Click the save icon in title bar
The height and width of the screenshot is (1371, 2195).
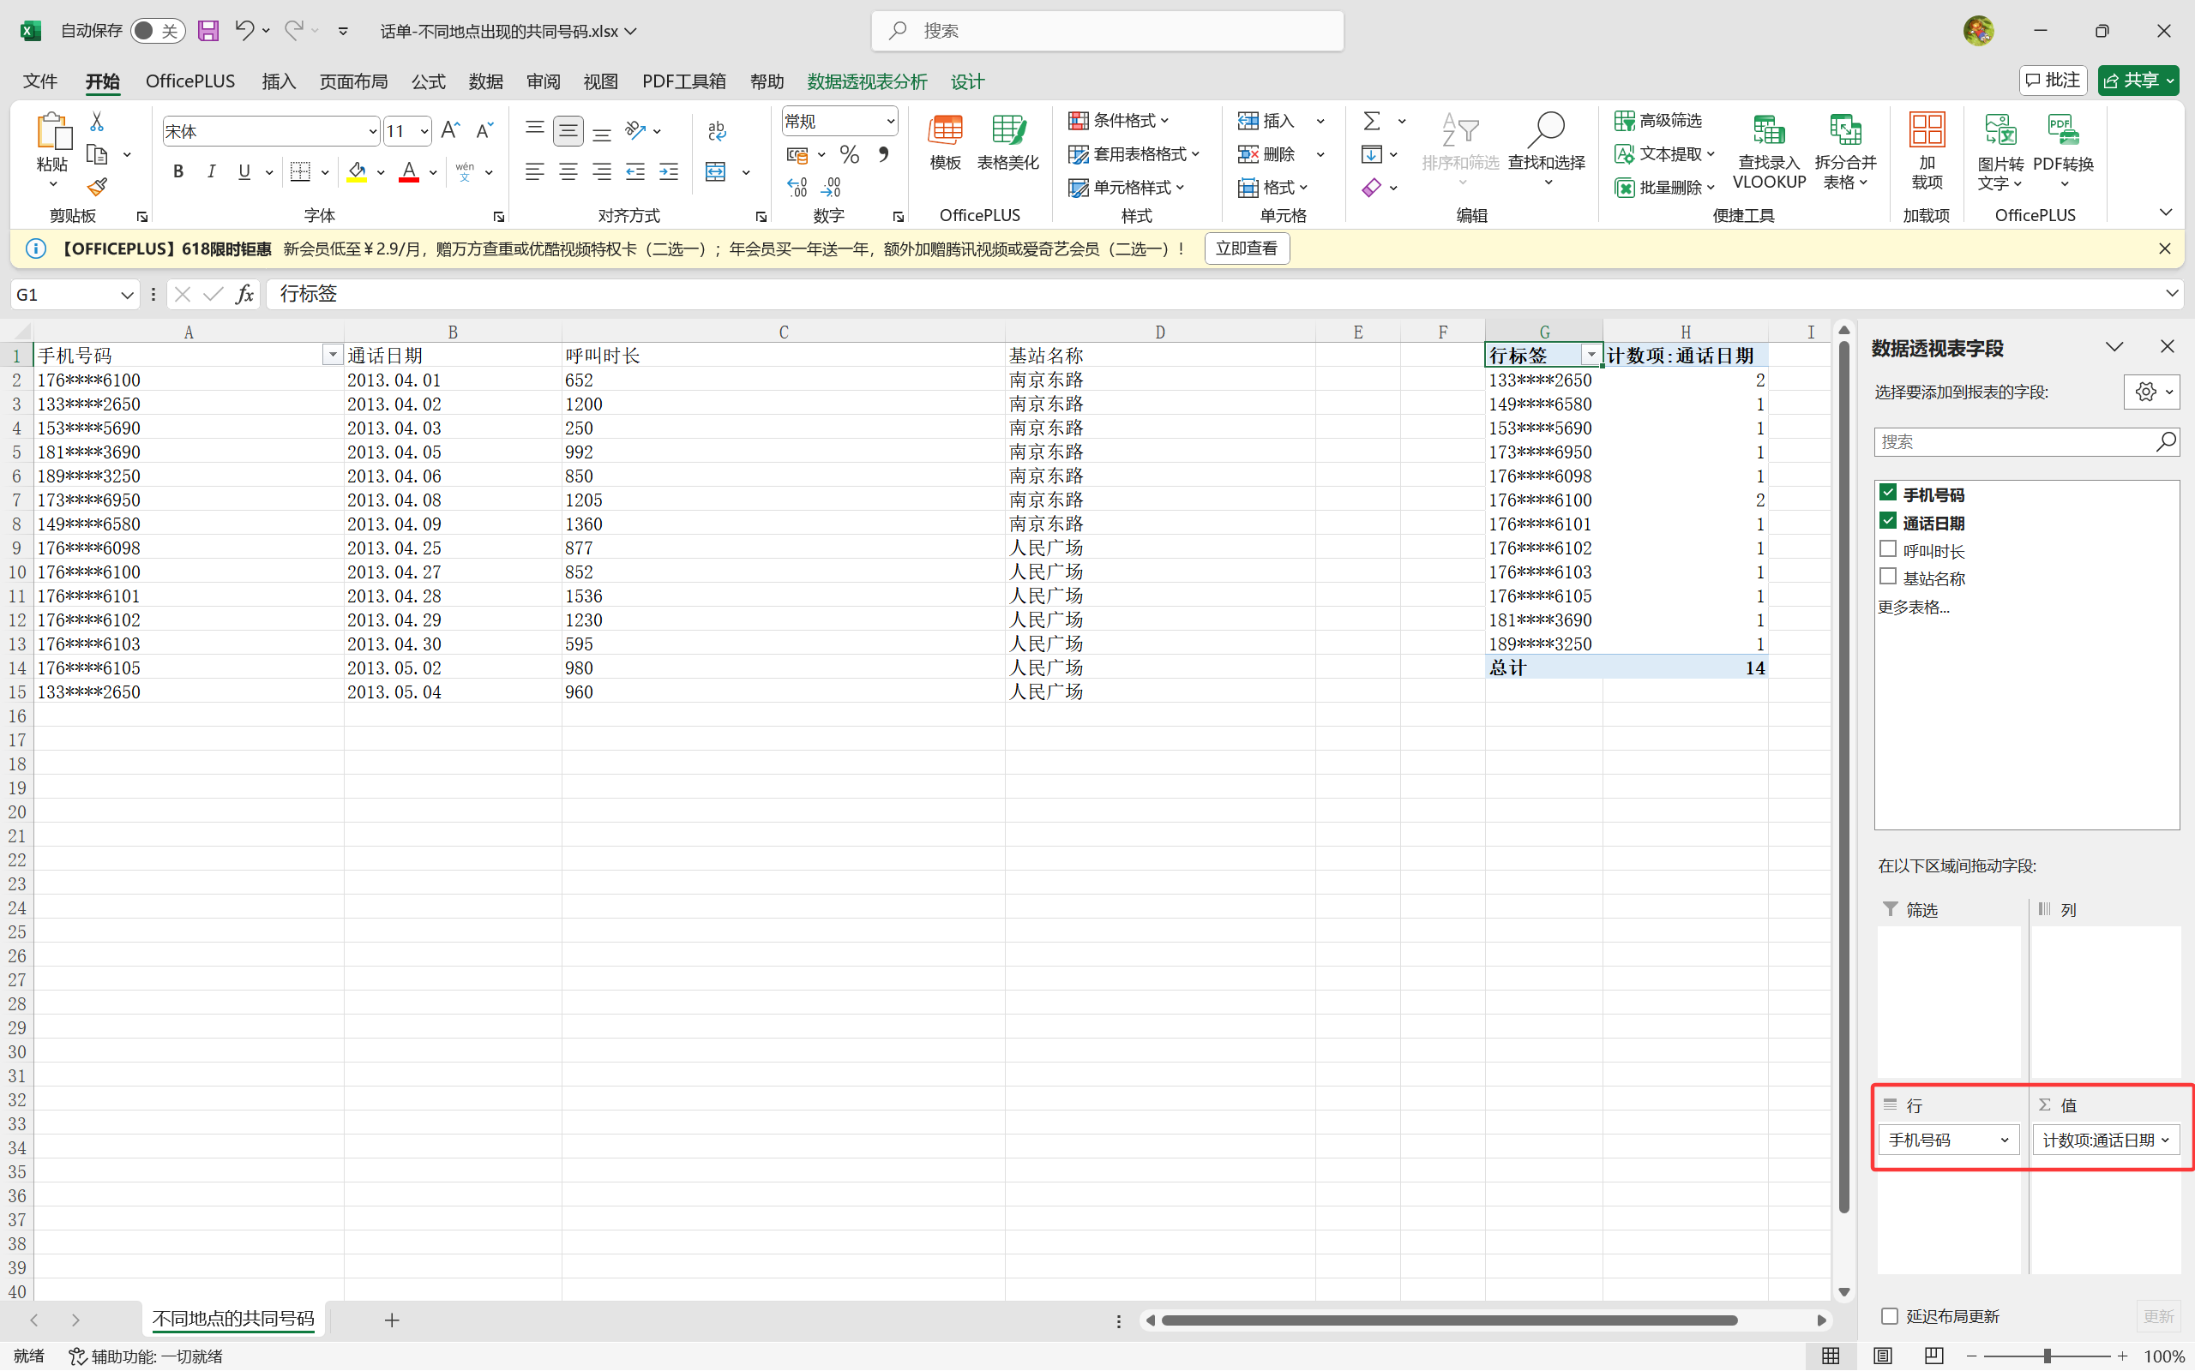coord(207,31)
